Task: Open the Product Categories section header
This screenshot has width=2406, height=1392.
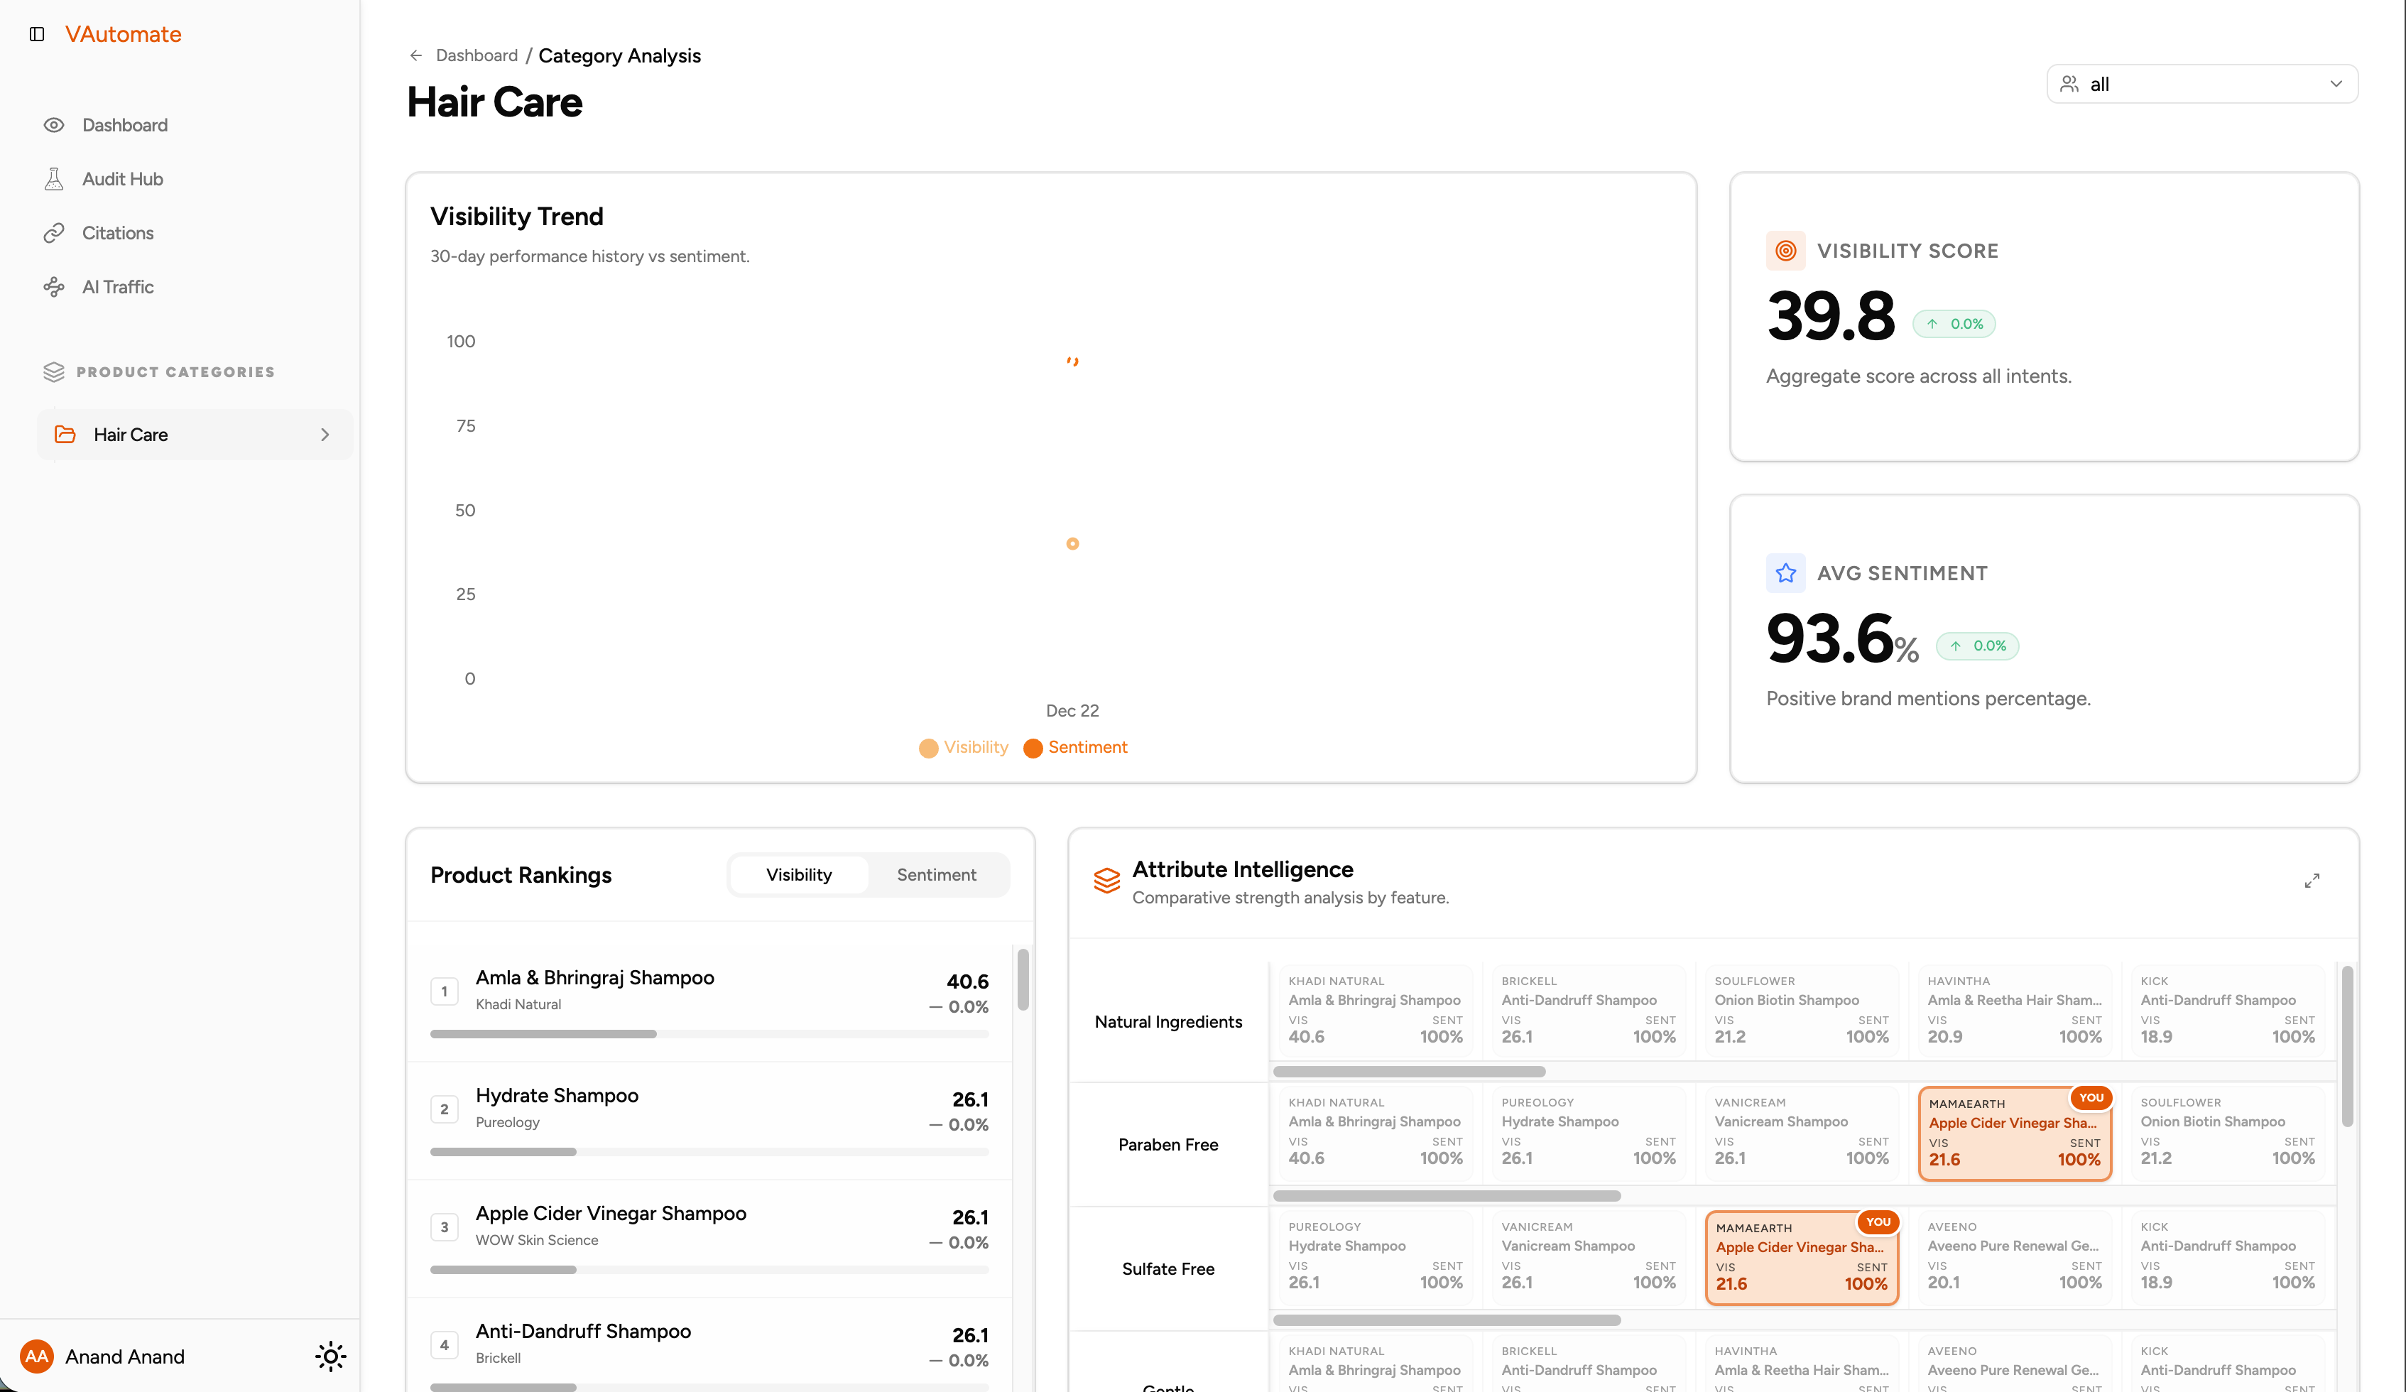Action: click(175, 372)
